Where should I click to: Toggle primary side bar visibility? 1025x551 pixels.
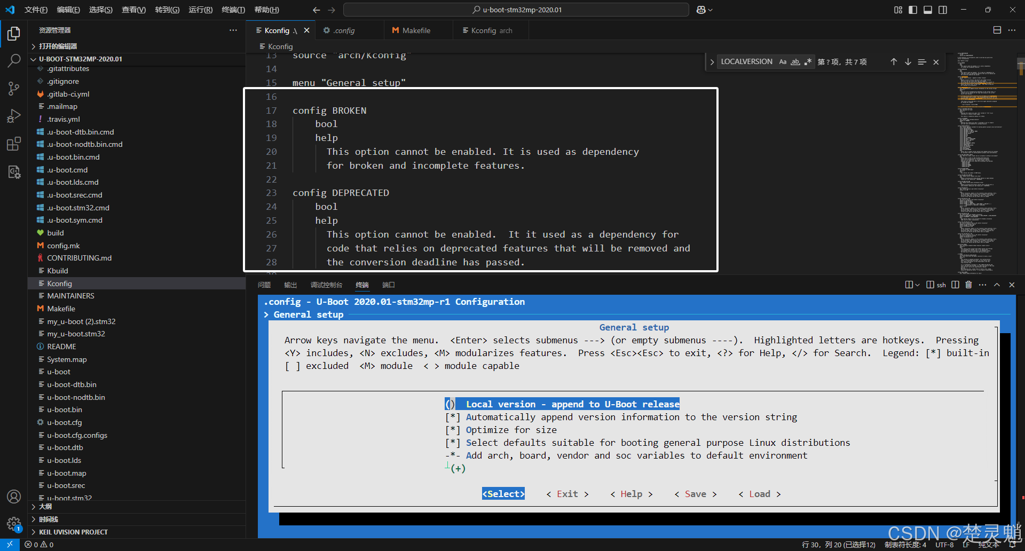(913, 10)
